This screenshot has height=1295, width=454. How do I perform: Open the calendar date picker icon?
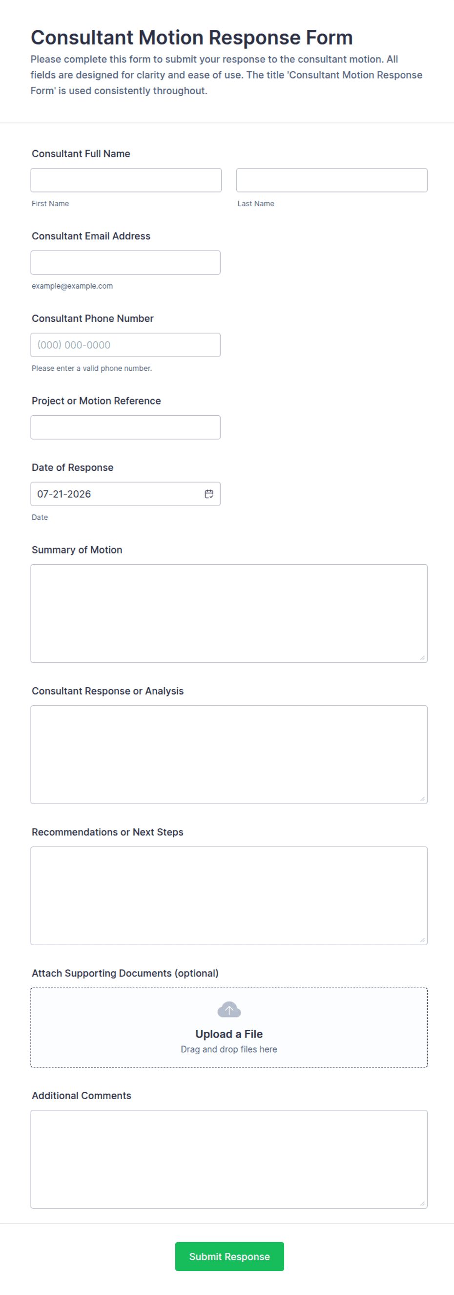coord(209,494)
